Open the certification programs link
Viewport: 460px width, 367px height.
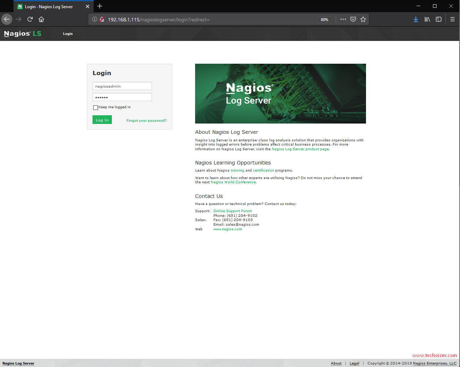tap(263, 171)
